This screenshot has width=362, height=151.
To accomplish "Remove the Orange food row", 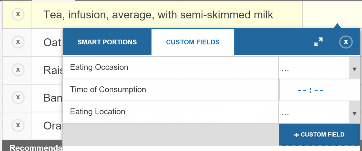I will [18, 125].
